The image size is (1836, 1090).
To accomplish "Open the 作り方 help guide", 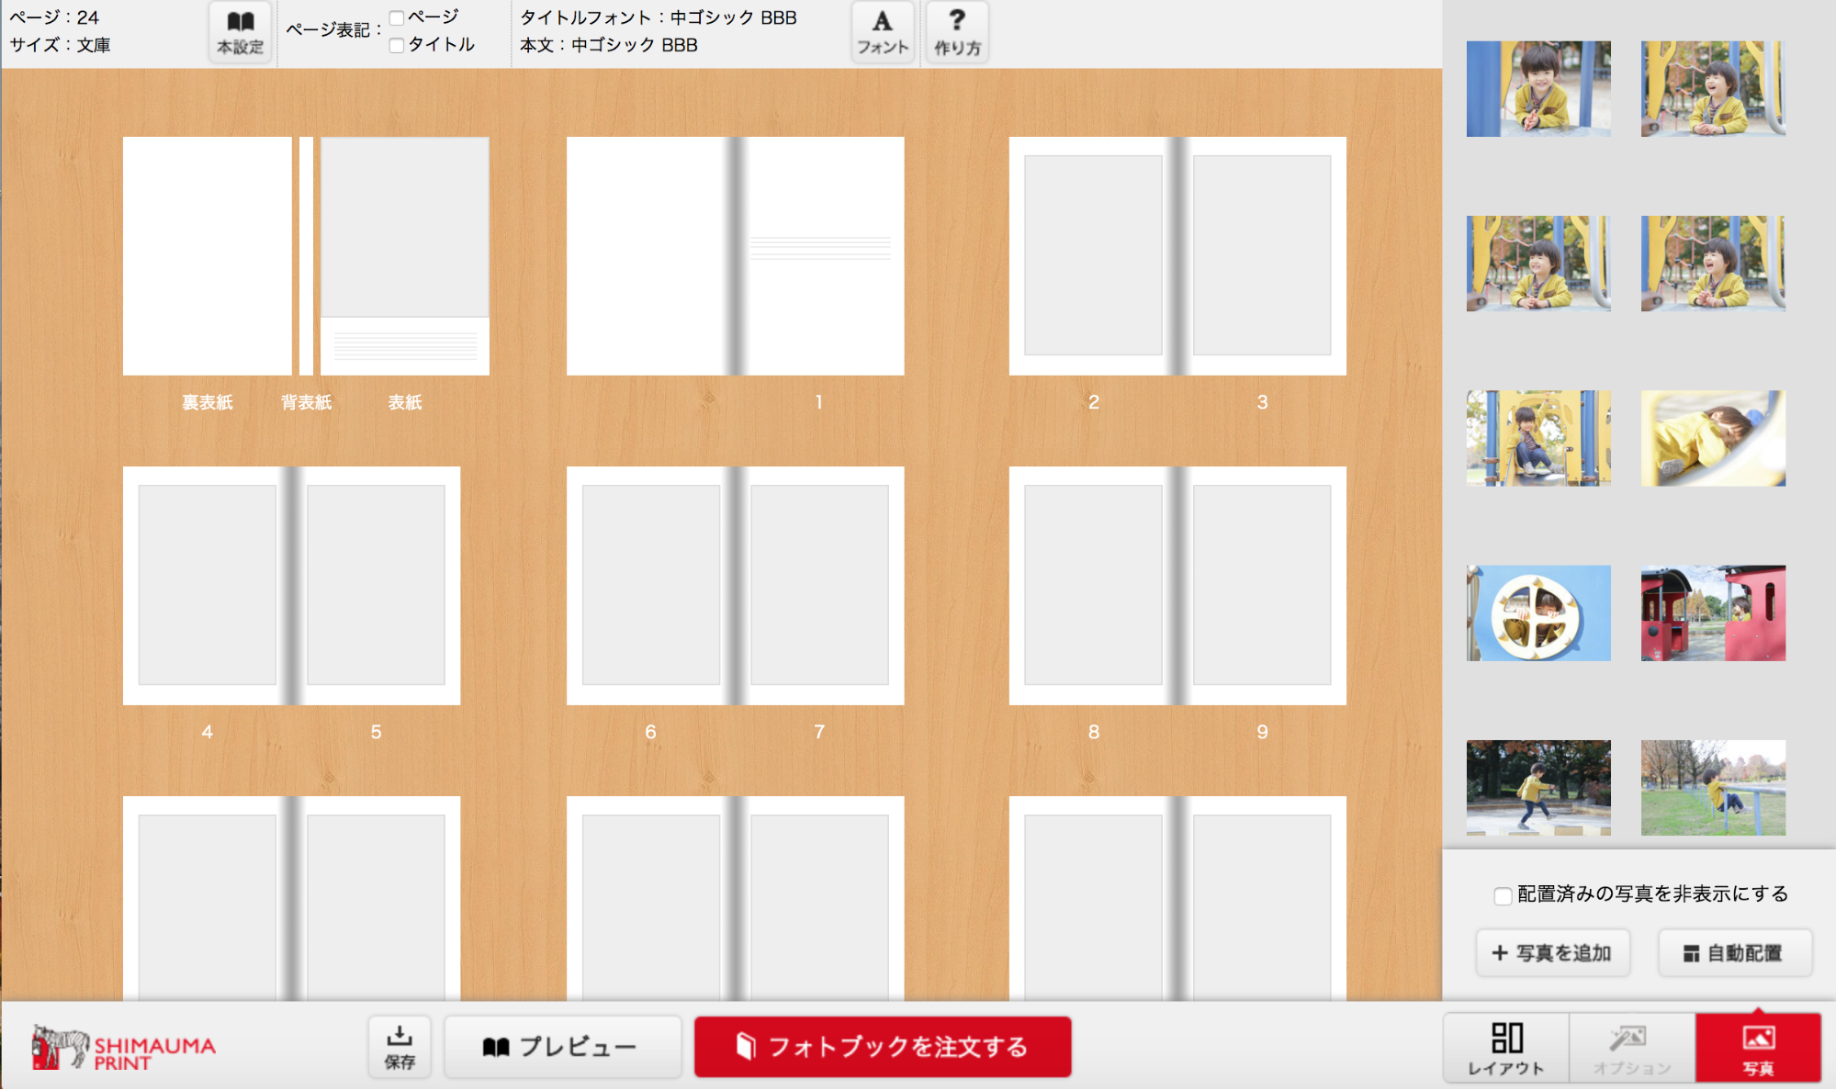I will (957, 32).
